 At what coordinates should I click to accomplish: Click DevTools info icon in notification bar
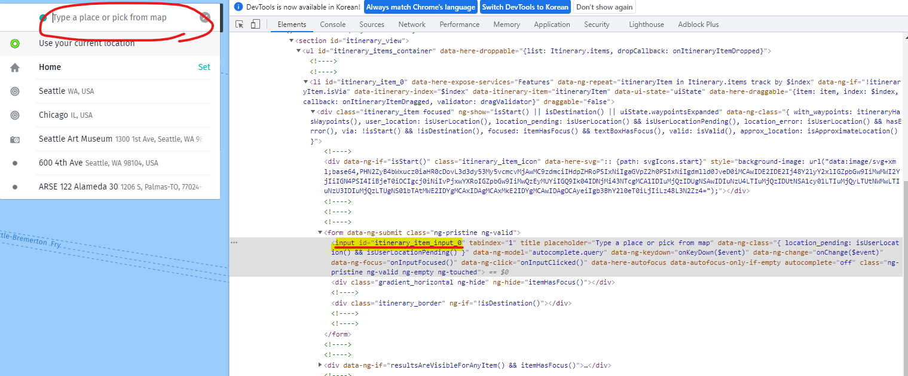239,7
